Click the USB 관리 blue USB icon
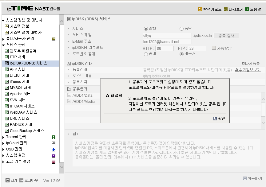This screenshot has width=266, height=187. [54, 150]
